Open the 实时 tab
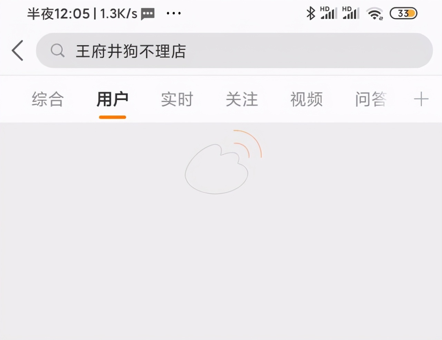 pyautogui.click(x=177, y=100)
